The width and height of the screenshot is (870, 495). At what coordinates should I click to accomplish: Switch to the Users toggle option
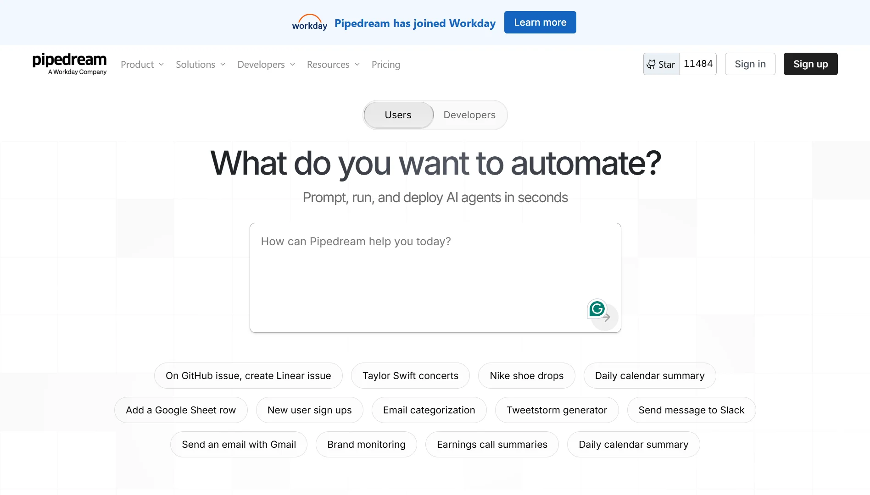coord(398,115)
